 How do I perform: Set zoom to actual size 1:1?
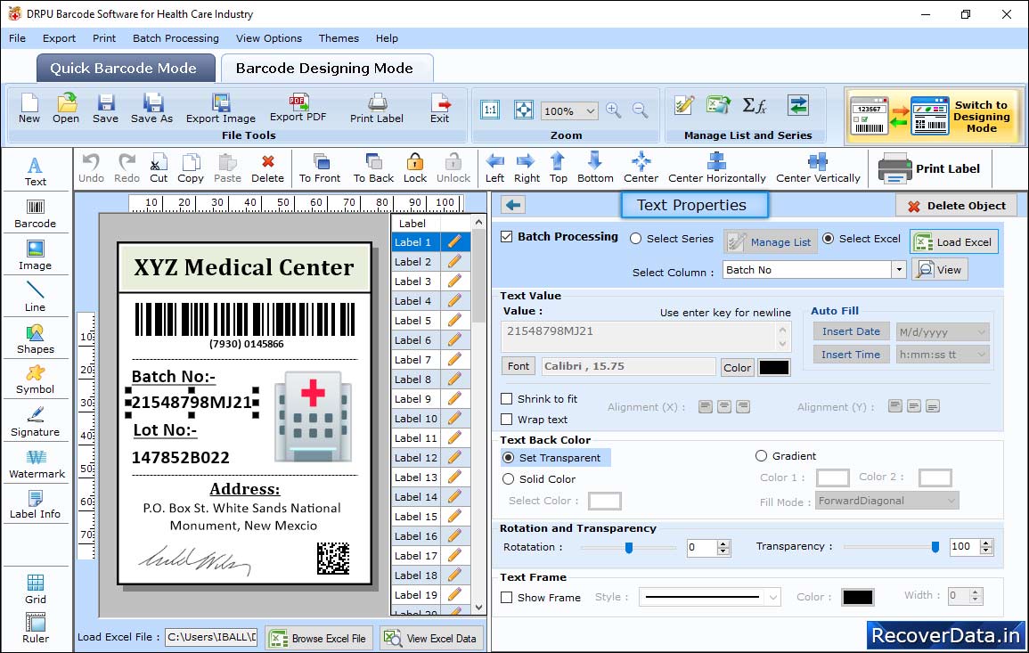[x=490, y=110]
